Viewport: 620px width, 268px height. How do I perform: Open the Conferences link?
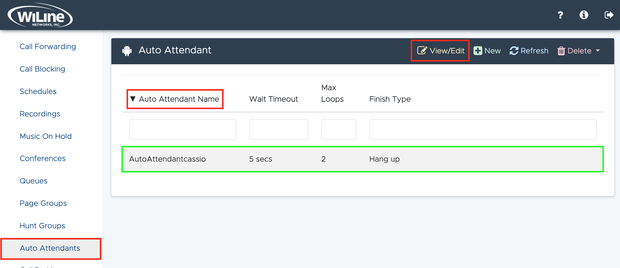click(x=43, y=159)
